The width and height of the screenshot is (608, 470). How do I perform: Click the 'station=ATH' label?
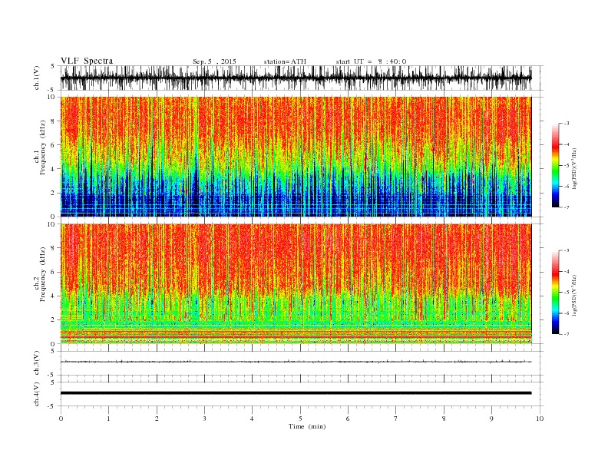coord(285,61)
